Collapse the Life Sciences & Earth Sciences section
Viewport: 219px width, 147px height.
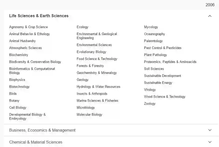click(210, 16)
